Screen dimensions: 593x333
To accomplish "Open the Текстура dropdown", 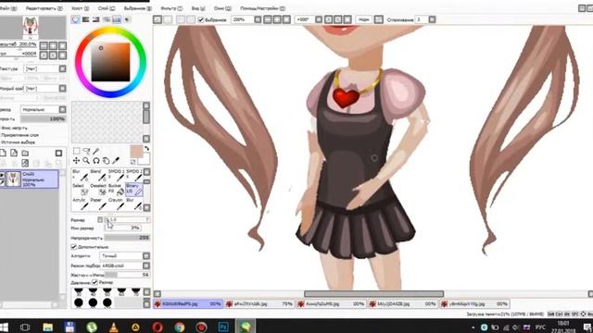I will click(x=62, y=68).
